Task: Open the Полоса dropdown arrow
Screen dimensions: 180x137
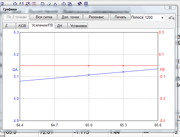Action: 162,18
